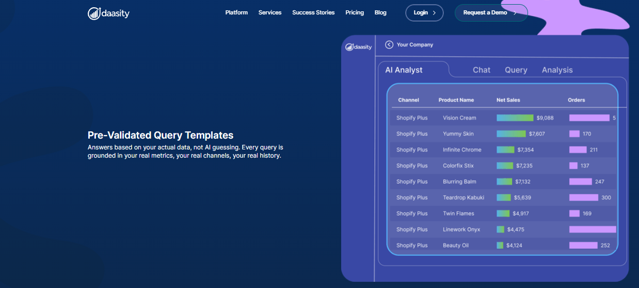Select the Teardrop Kabuki product cell

pyautogui.click(x=464, y=198)
